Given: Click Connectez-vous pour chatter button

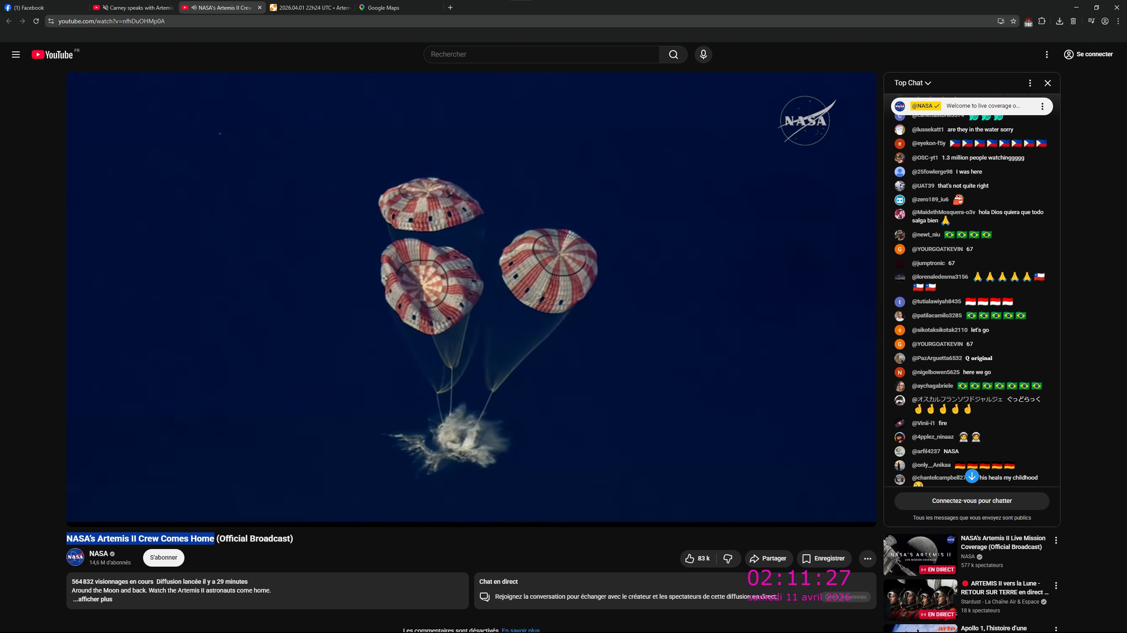Looking at the screenshot, I should click(x=972, y=501).
